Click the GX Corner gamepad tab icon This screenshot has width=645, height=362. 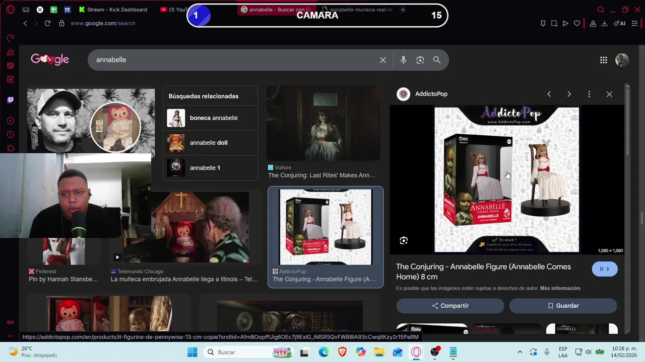click(26, 10)
